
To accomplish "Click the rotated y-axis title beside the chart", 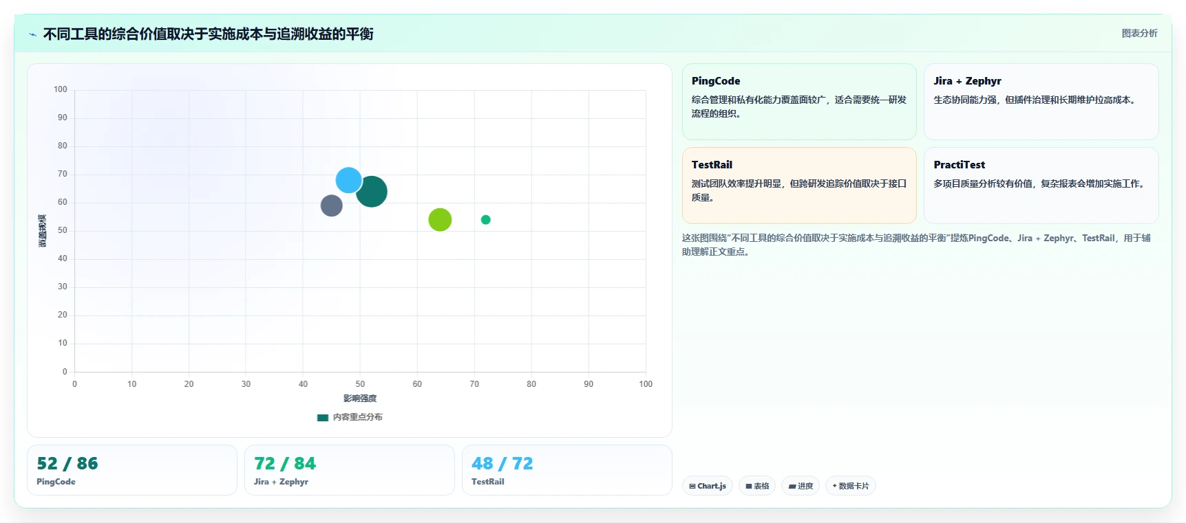I will tap(43, 231).
